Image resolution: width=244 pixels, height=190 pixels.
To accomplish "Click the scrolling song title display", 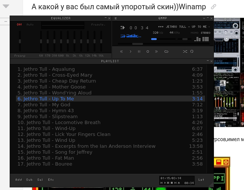I will (x=184, y=27).
